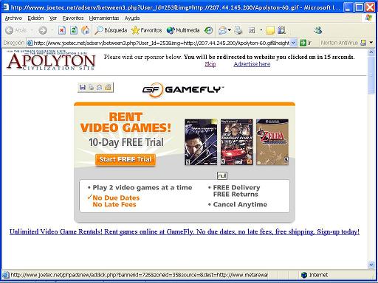The image size is (378, 283).
Task: Click the page vertical scrollbar down arrow
Action: tap(371, 265)
